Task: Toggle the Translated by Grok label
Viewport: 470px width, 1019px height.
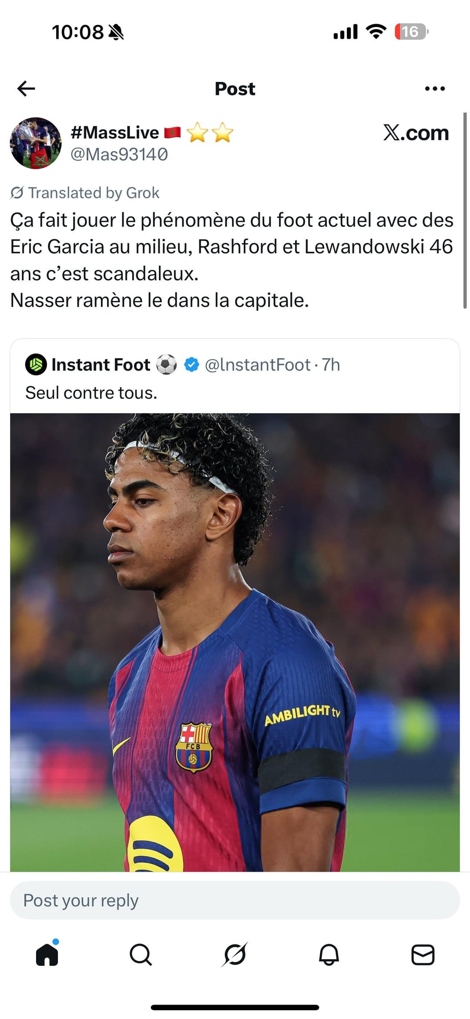Action: (x=85, y=192)
